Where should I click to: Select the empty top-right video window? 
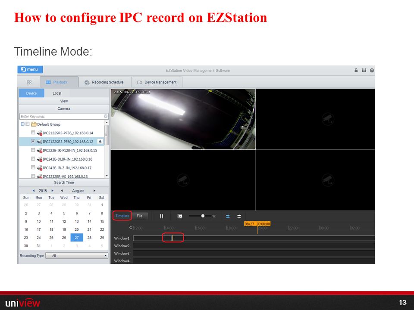coord(315,119)
